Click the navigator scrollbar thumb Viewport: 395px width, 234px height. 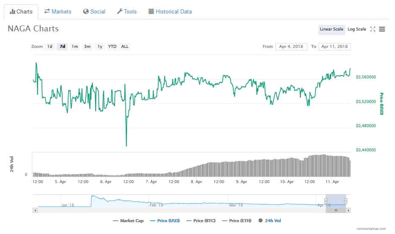pyautogui.click(x=336, y=210)
